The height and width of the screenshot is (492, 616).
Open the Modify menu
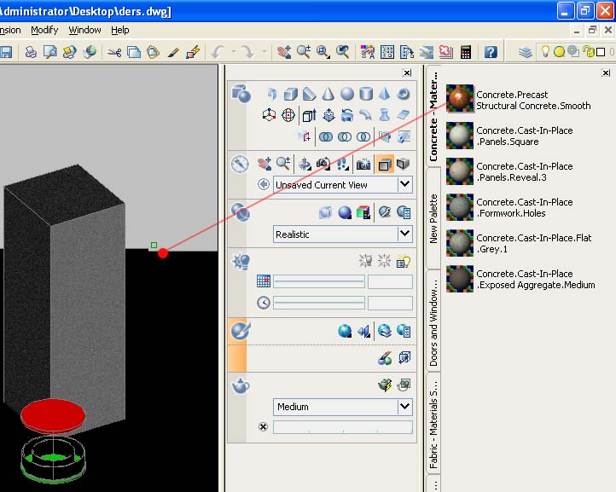44,30
